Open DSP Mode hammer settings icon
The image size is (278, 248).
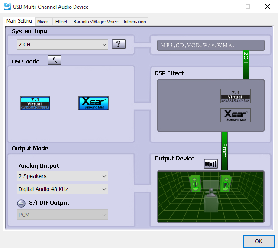(55, 60)
